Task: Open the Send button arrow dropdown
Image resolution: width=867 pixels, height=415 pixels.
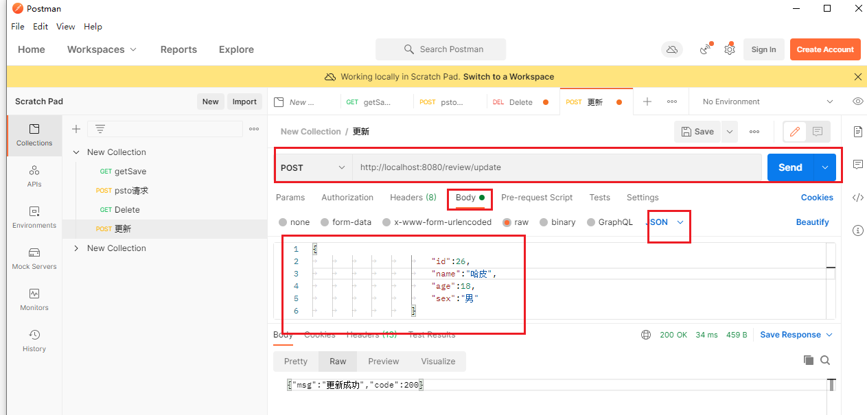Action: [x=825, y=167]
